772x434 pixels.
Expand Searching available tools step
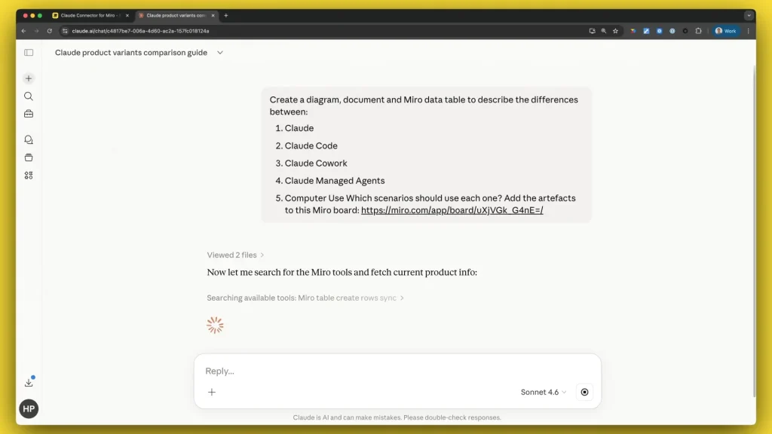point(305,298)
